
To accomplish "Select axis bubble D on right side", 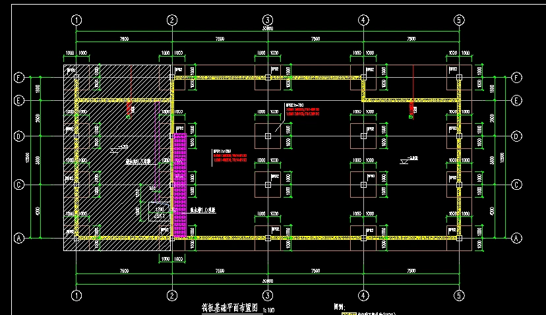I will [516, 136].
